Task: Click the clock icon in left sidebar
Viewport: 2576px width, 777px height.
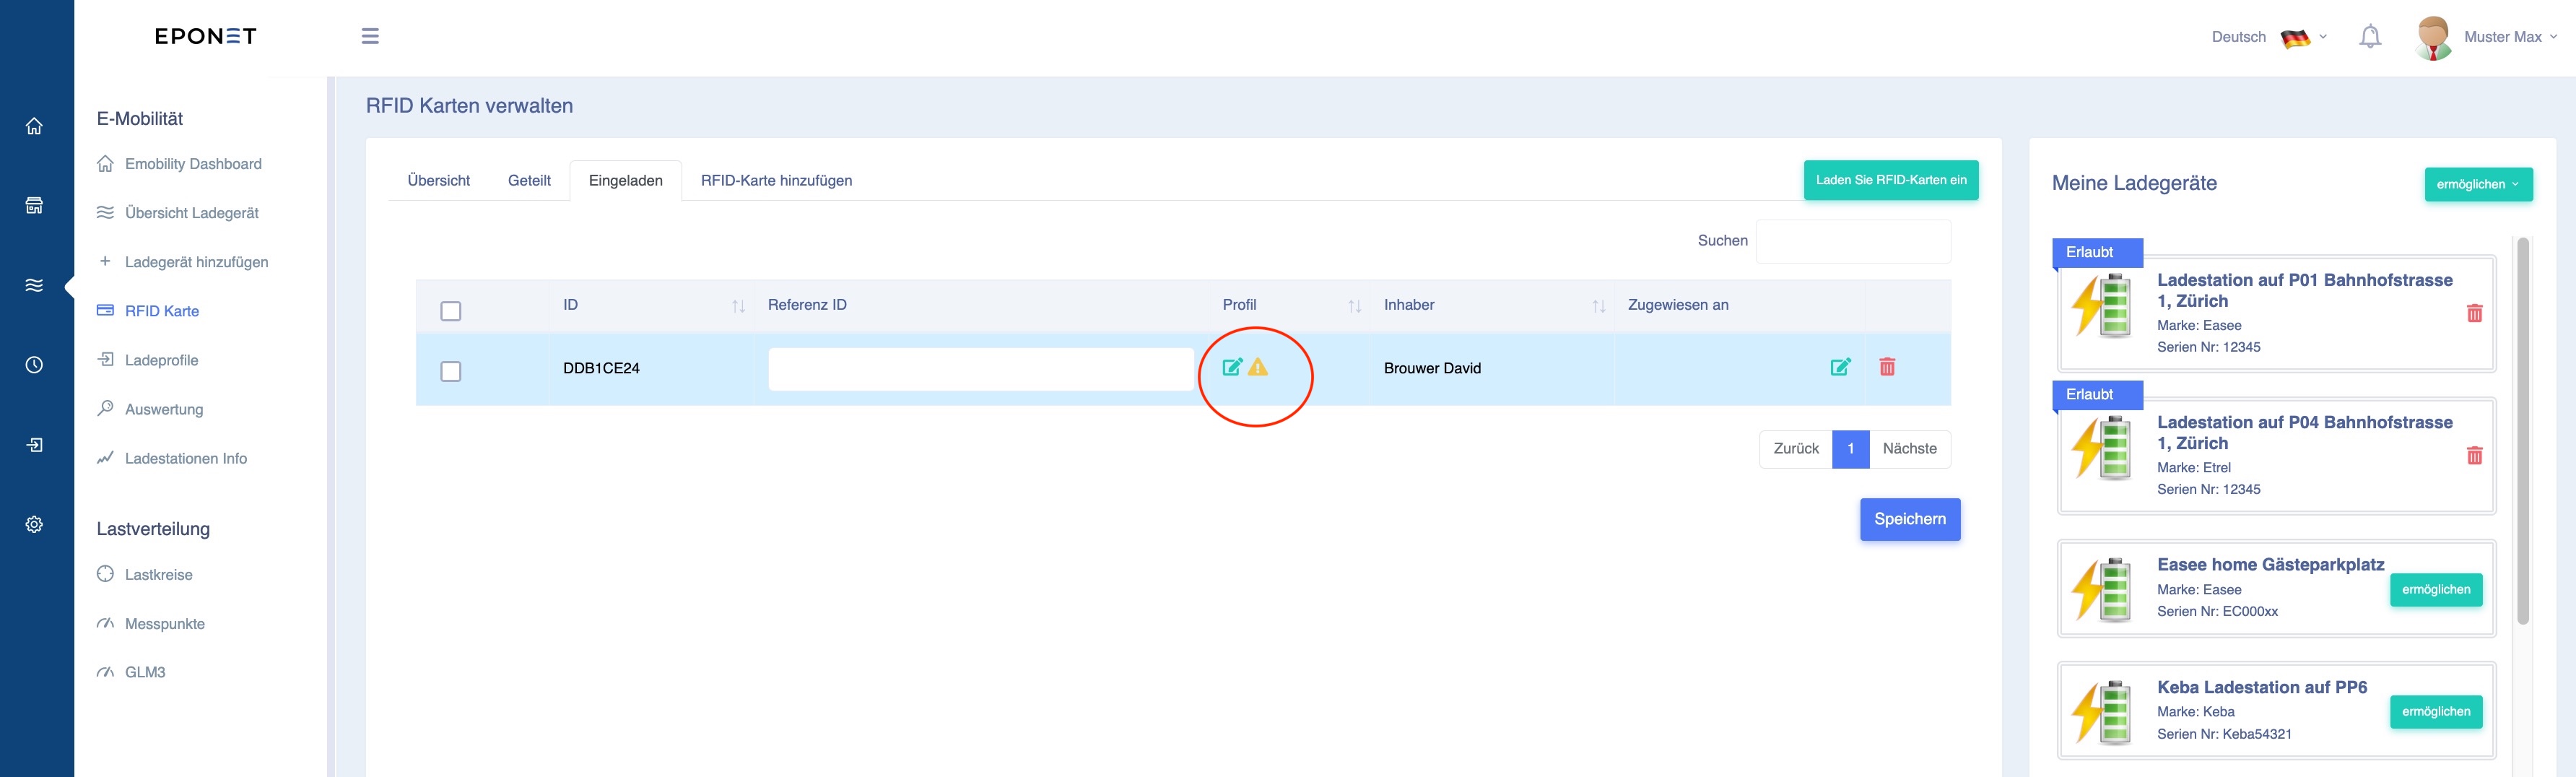Action: pyautogui.click(x=34, y=365)
